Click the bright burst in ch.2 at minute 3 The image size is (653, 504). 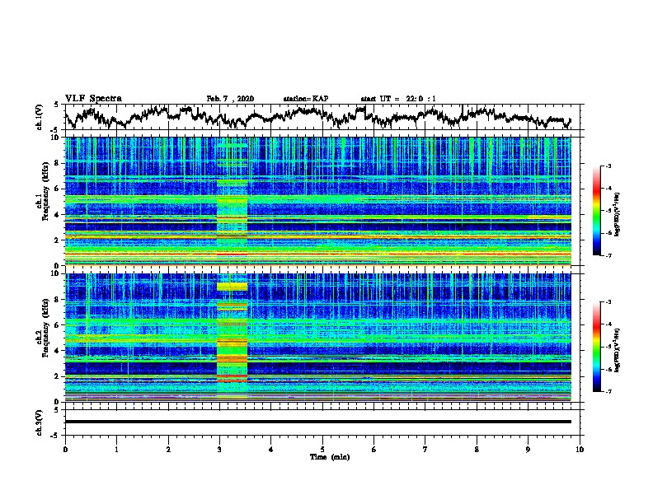point(232,338)
